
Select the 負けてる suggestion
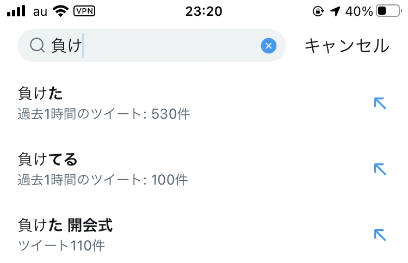point(204,169)
